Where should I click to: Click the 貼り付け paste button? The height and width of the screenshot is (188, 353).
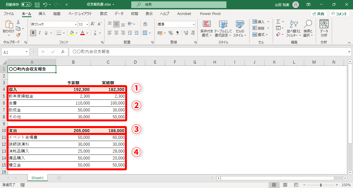point(8,29)
